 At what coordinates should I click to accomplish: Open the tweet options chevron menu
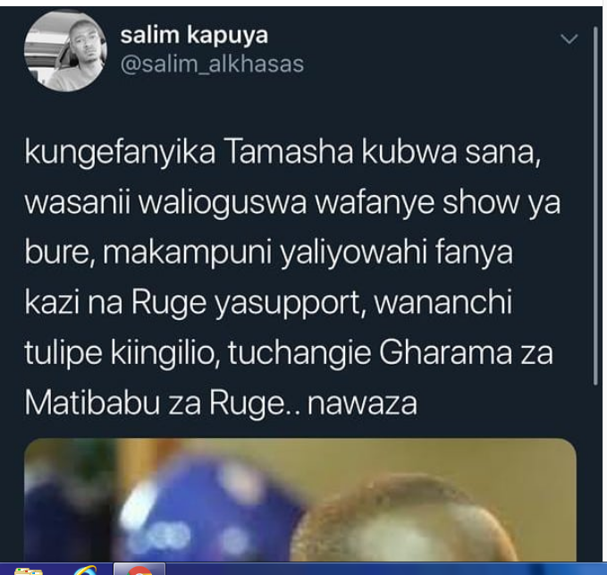569,38
